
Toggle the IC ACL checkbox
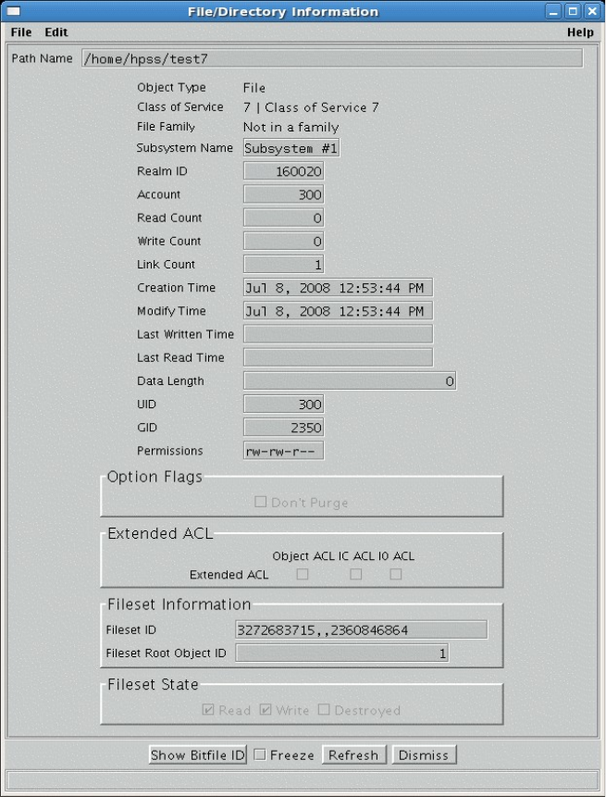(356, 574)
